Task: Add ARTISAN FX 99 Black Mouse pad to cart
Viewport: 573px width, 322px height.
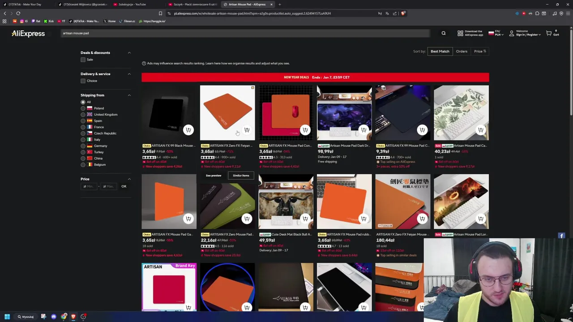Action: click(x=188, y=130)
